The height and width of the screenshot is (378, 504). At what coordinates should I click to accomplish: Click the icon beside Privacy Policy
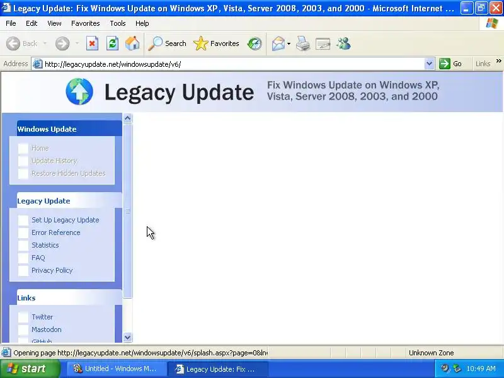point(23,271)
